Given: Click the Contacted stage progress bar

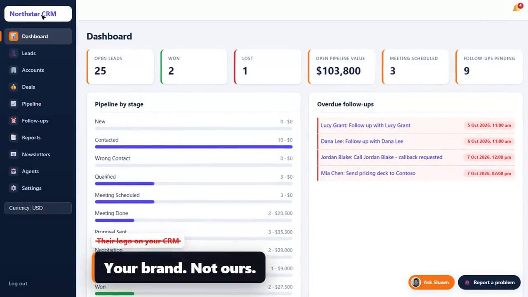Looking at the screenshot, I should pos(193,147).
